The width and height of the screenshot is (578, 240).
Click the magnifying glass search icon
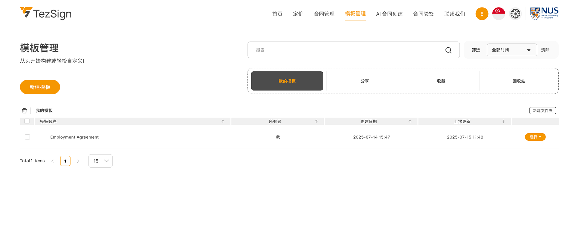(x=448, y=50)
